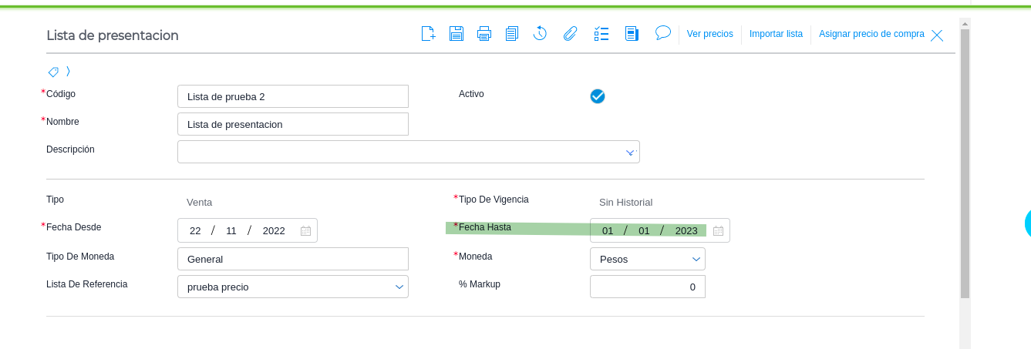Click the paperclip attachment icon
Viewport: 1031px width, 349px height.
point(571,34)
